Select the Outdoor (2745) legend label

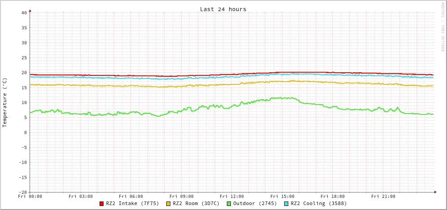tap(255, 204)
